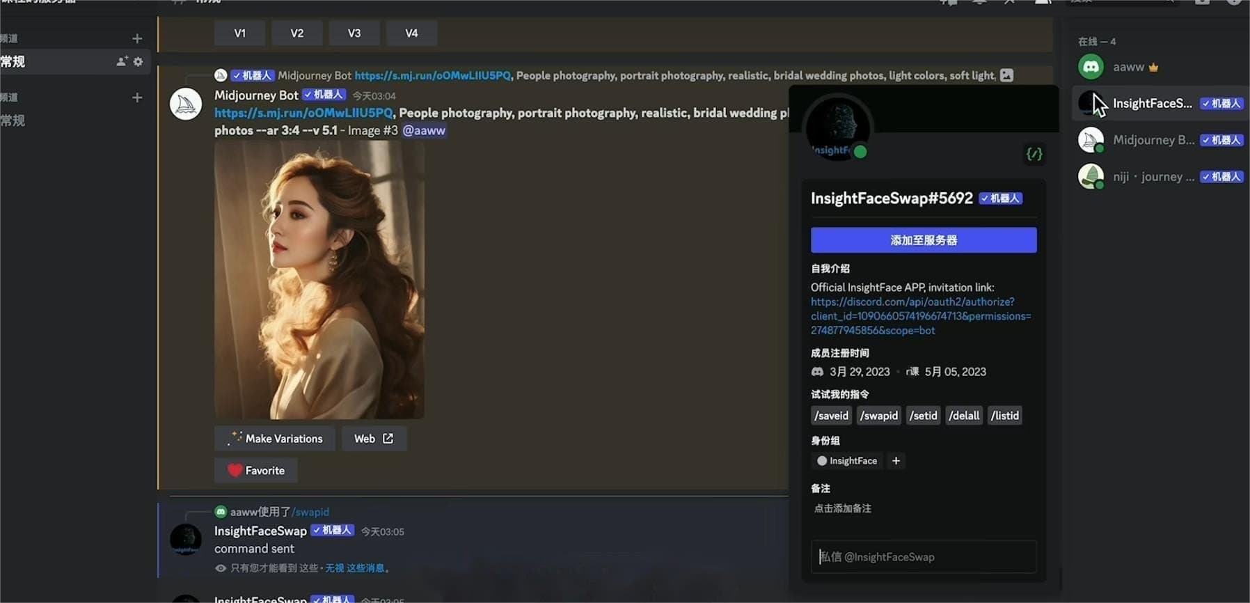Image resolution: width=1250 pixels, height=603 pixels.
Task: Click the plus icon above the dimmed 常规 channel
Action: click(x=137, y=97)
